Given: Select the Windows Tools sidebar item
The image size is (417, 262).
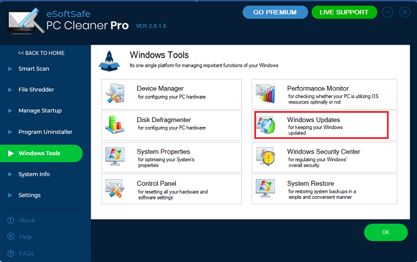Looking at the screenshot, I should (41, 154).
